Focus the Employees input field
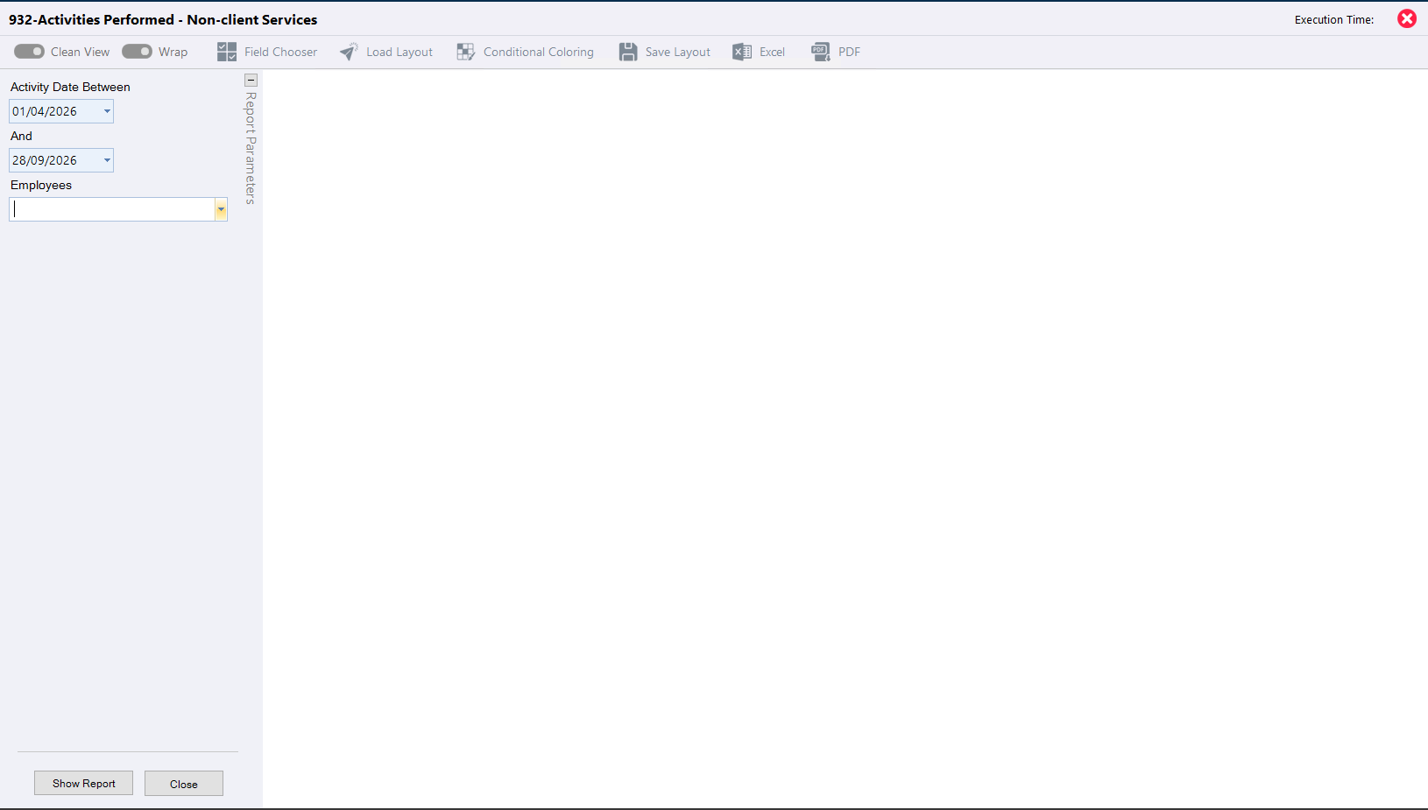 (112, 209)
